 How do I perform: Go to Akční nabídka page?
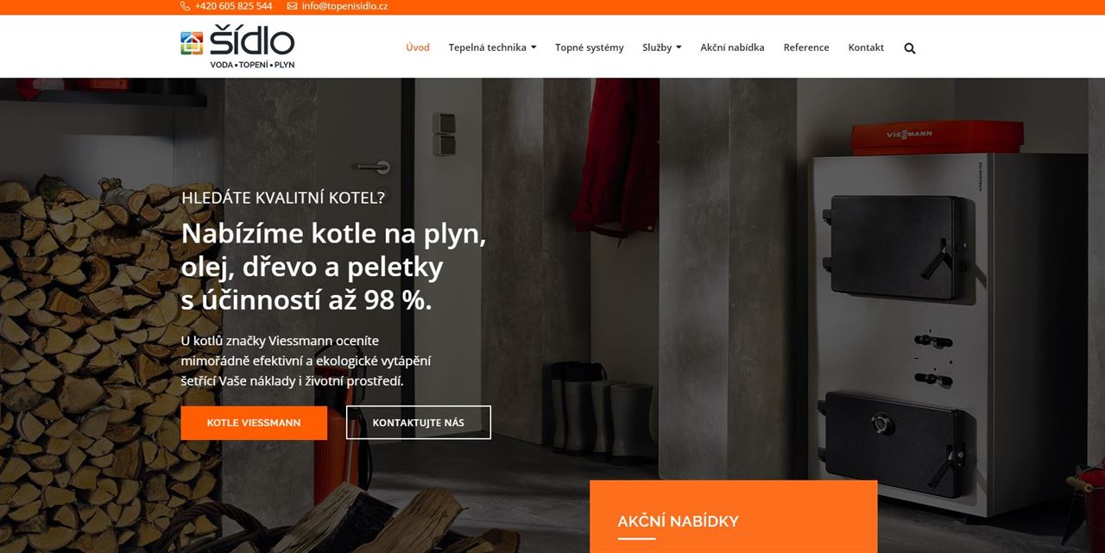tap(732, 47)
